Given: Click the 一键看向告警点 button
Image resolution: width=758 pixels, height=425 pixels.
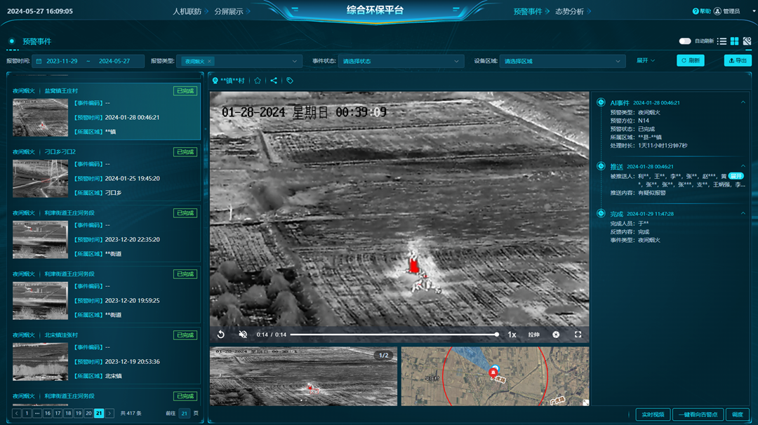Looking at the screenshot, I should 698,414.
